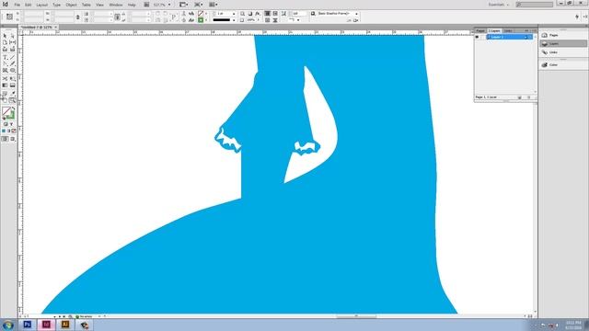The height and width of the screenshot is (331, 589).
Task: Select the Hand tool
Action: [x=5, y=100]
